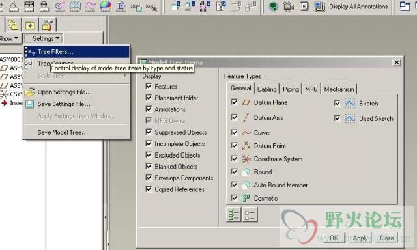Click the video camera toolbar icon
The width and height of the screenshot is (417, 250).
tap(288, 7)
